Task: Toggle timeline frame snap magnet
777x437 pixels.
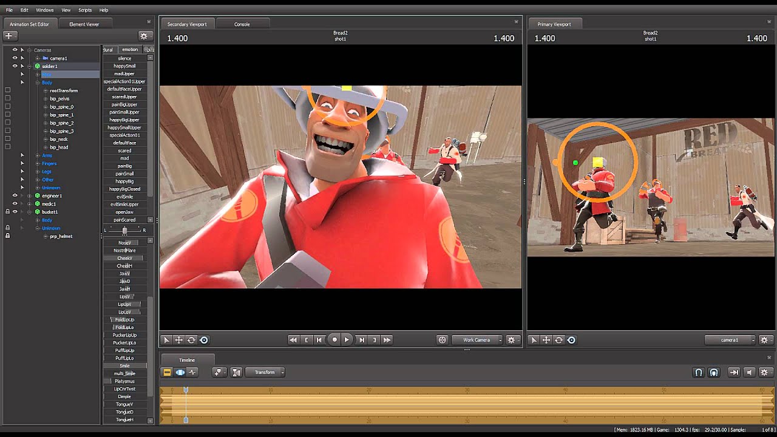Action: click(714, 372)
